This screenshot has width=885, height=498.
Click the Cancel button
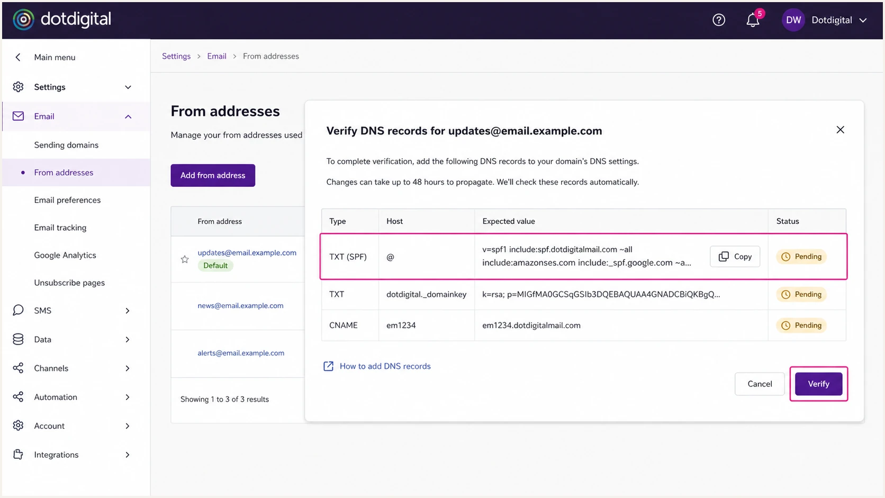(760, 384)
